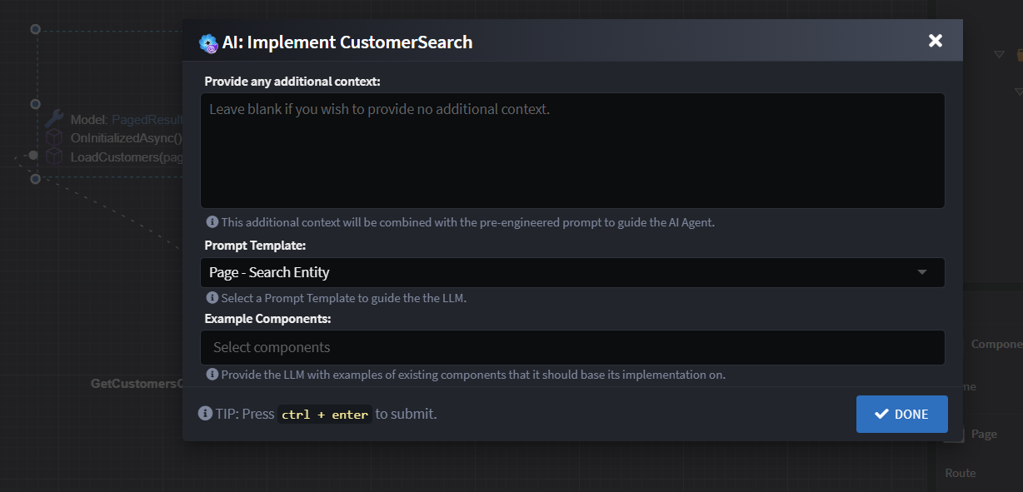1023x492 pixels.
Task: Click the additional context text area
Action: point(572,150)
